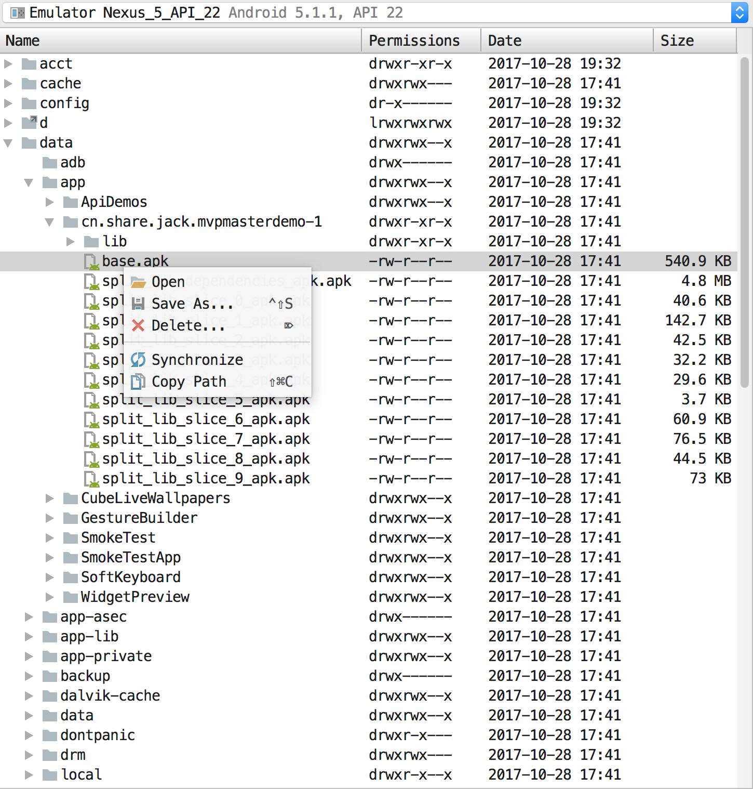This screenshot has height=789, width=753.
Task: Click the acct folder icon
Action: [x=29, y=64]
